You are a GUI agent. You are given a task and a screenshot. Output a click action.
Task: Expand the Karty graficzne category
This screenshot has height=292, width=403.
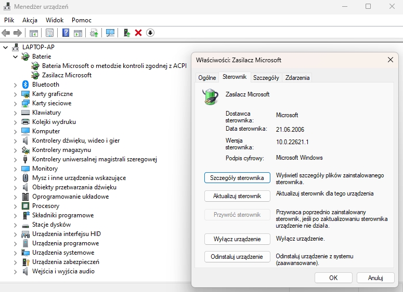tap(16, 94)
